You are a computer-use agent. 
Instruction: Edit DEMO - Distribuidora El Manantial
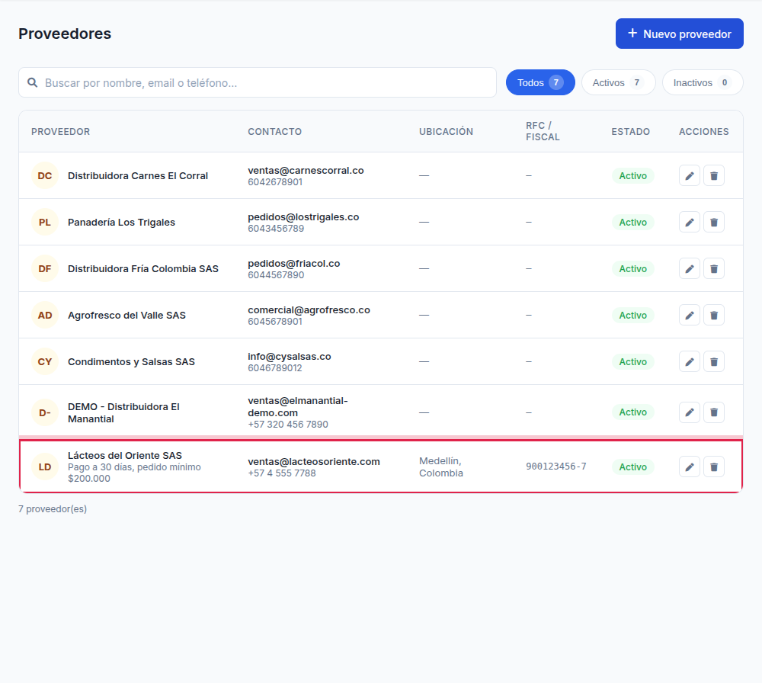pos(689,412)
